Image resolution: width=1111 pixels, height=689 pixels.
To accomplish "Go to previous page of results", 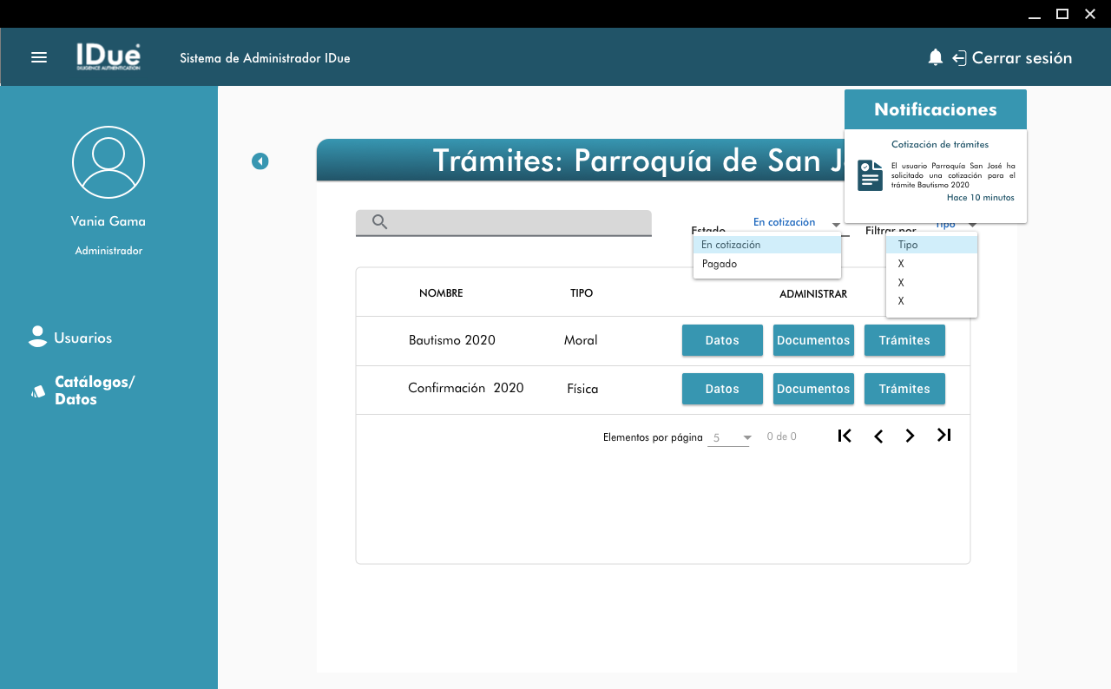I will pyautogui.click(x=878, y=436).
